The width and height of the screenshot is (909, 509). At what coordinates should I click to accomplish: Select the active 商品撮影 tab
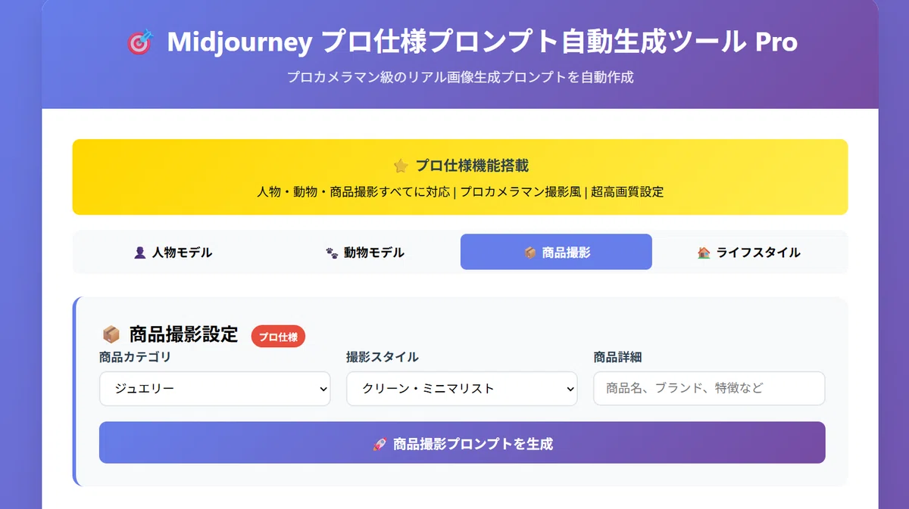(x=556, y=253)
